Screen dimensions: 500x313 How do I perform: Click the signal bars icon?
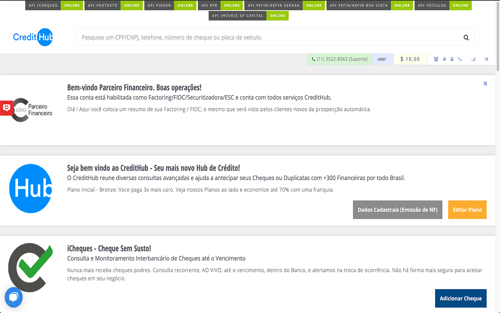tap(473, 59)
